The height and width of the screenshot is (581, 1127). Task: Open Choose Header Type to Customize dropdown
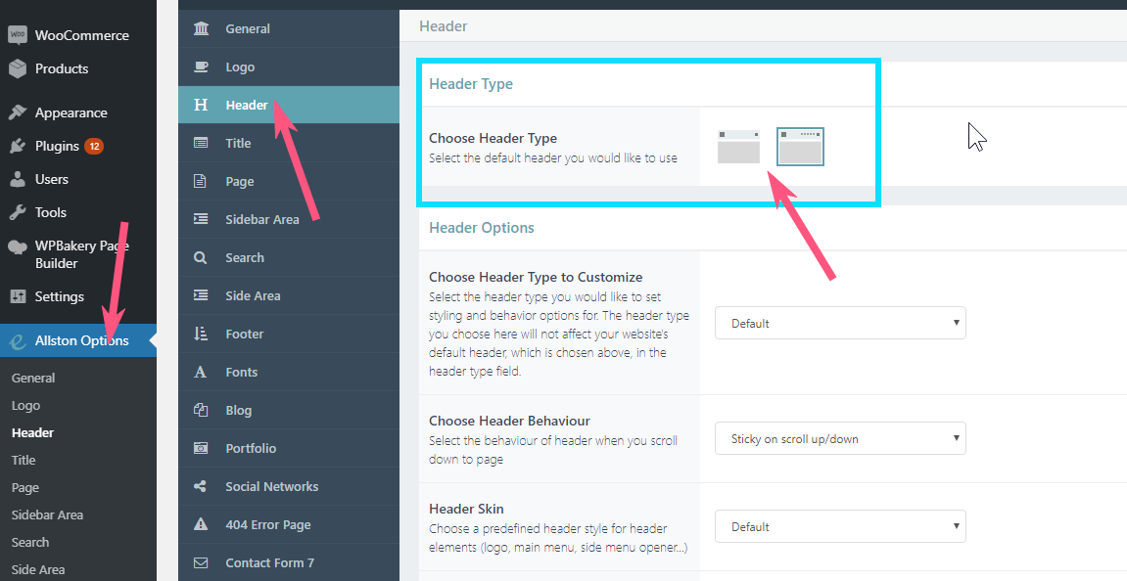click(x=840, y=323)
